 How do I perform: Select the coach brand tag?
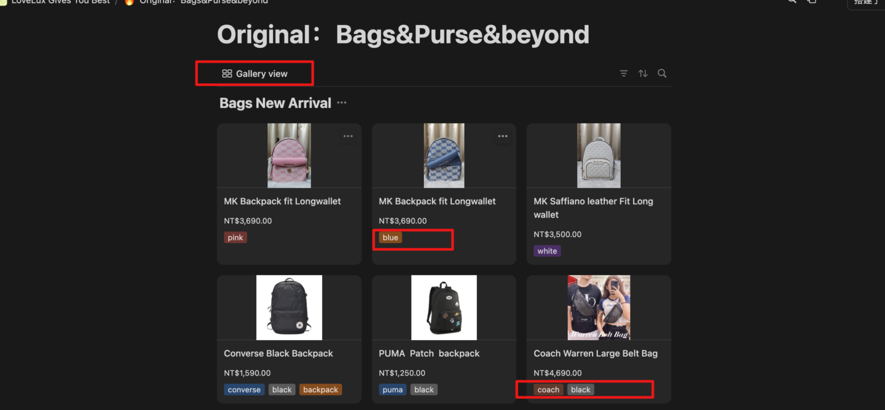[x=548, y=390]
